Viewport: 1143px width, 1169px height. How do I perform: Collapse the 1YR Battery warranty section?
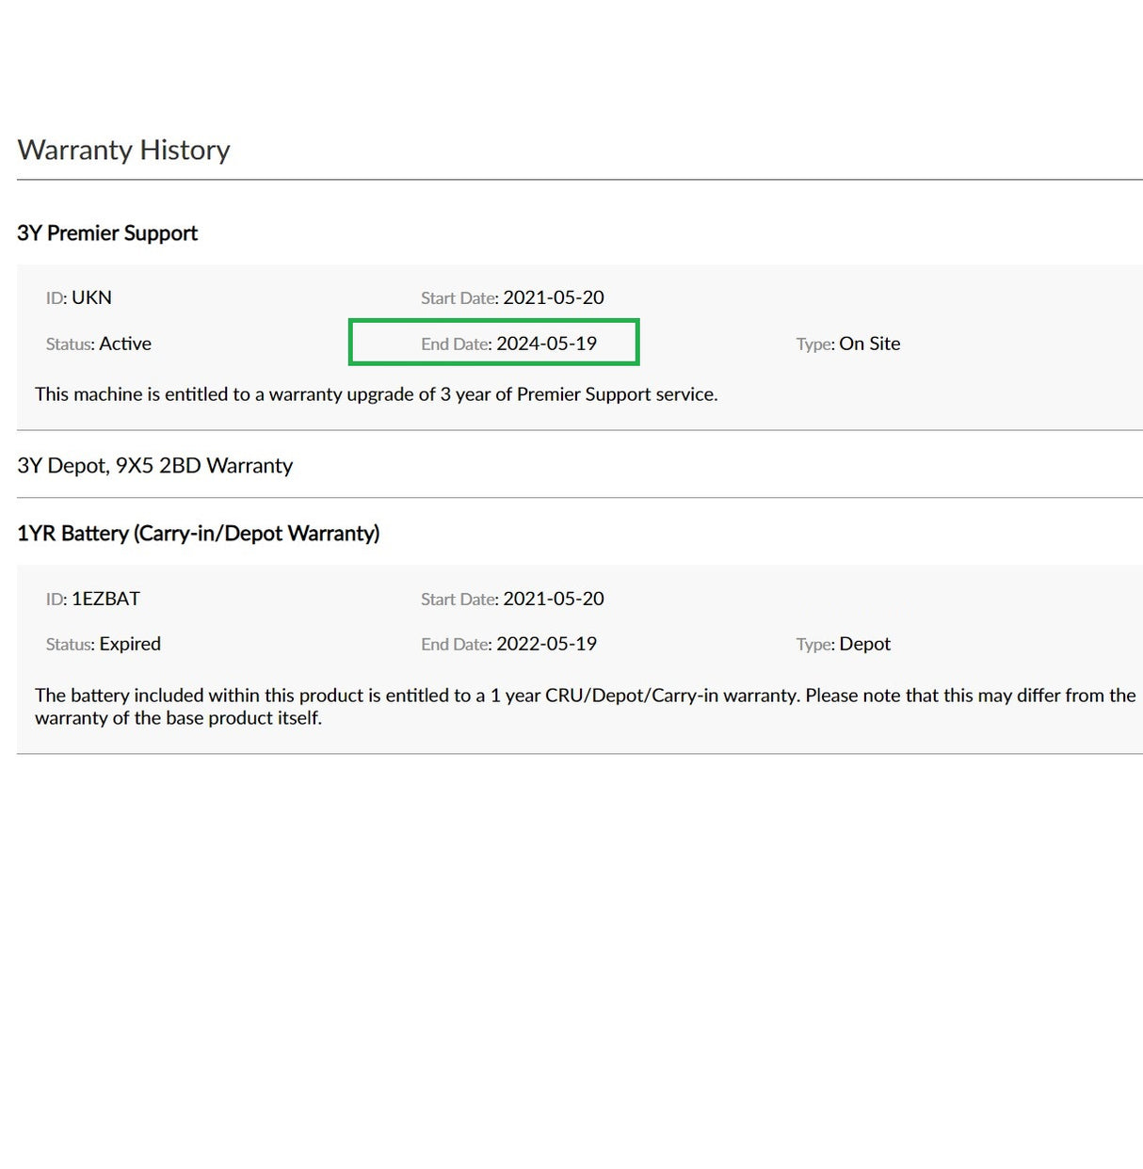(x=199, y=534)
